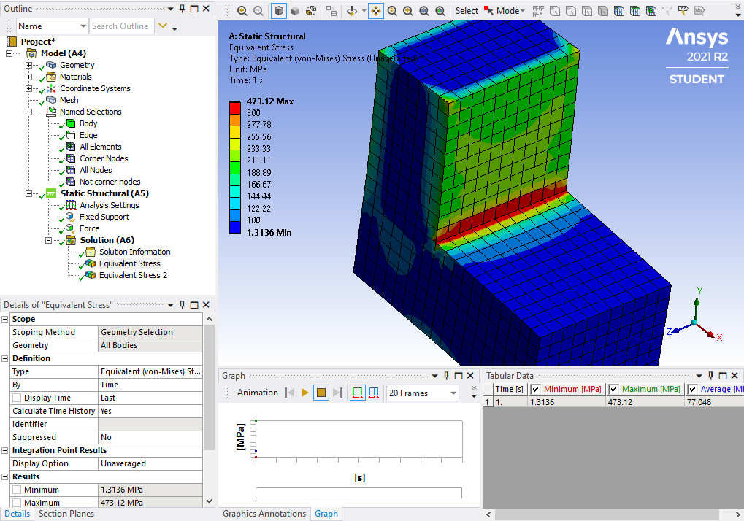Click the orange legend color band
Viewport: 744px width, 521px height.
click(235, 120)
